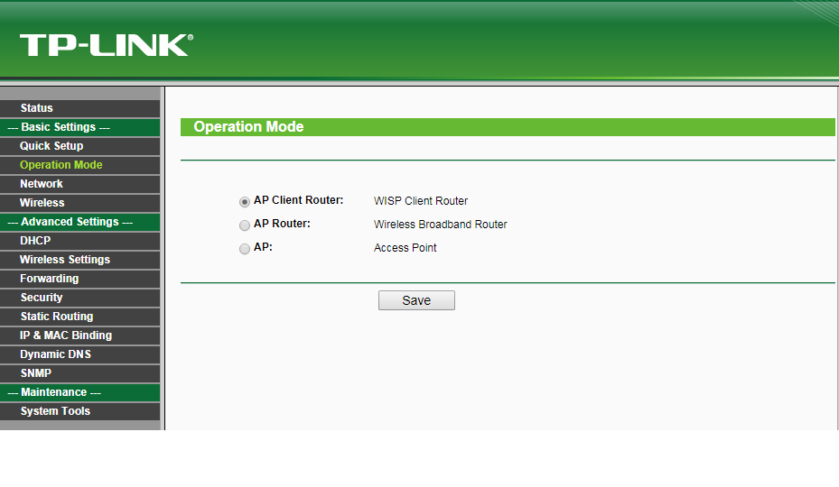Click the AP Client Router label
This screenshot has height=487, width=839.
tap(299, 200)
